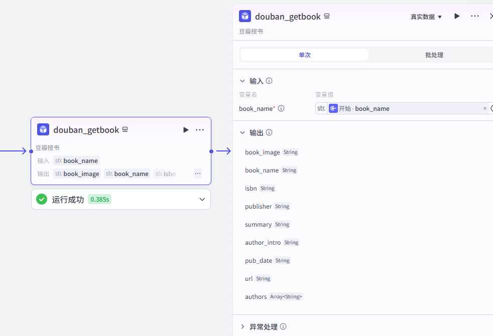Click the isbn output tag on canvas node
The width and height of the screenshot is (493, 336).
pyautogui.click(x=166, y=174)
